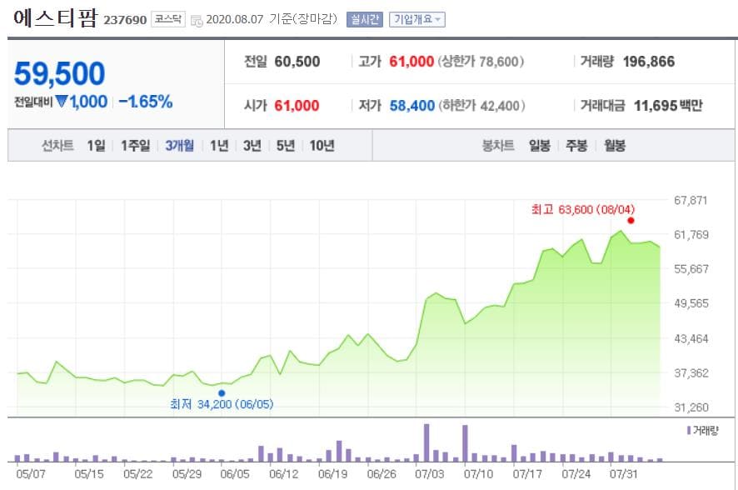Switch to 월봉 candle chart

tap(615, 146)
